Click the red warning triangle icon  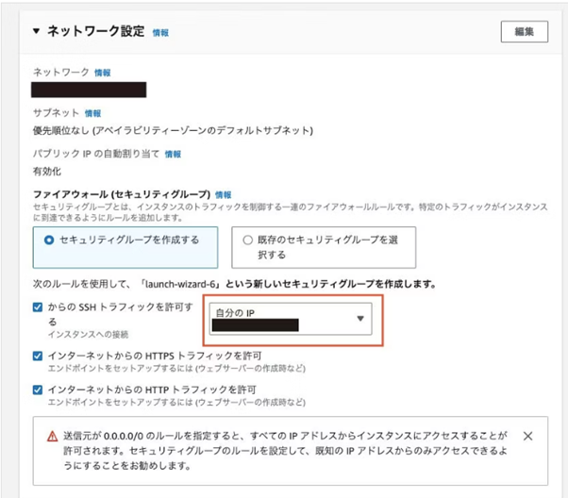click(52, 437)
